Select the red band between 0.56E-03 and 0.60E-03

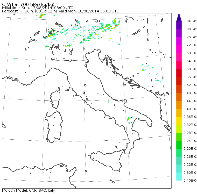[x=179, y=73]
